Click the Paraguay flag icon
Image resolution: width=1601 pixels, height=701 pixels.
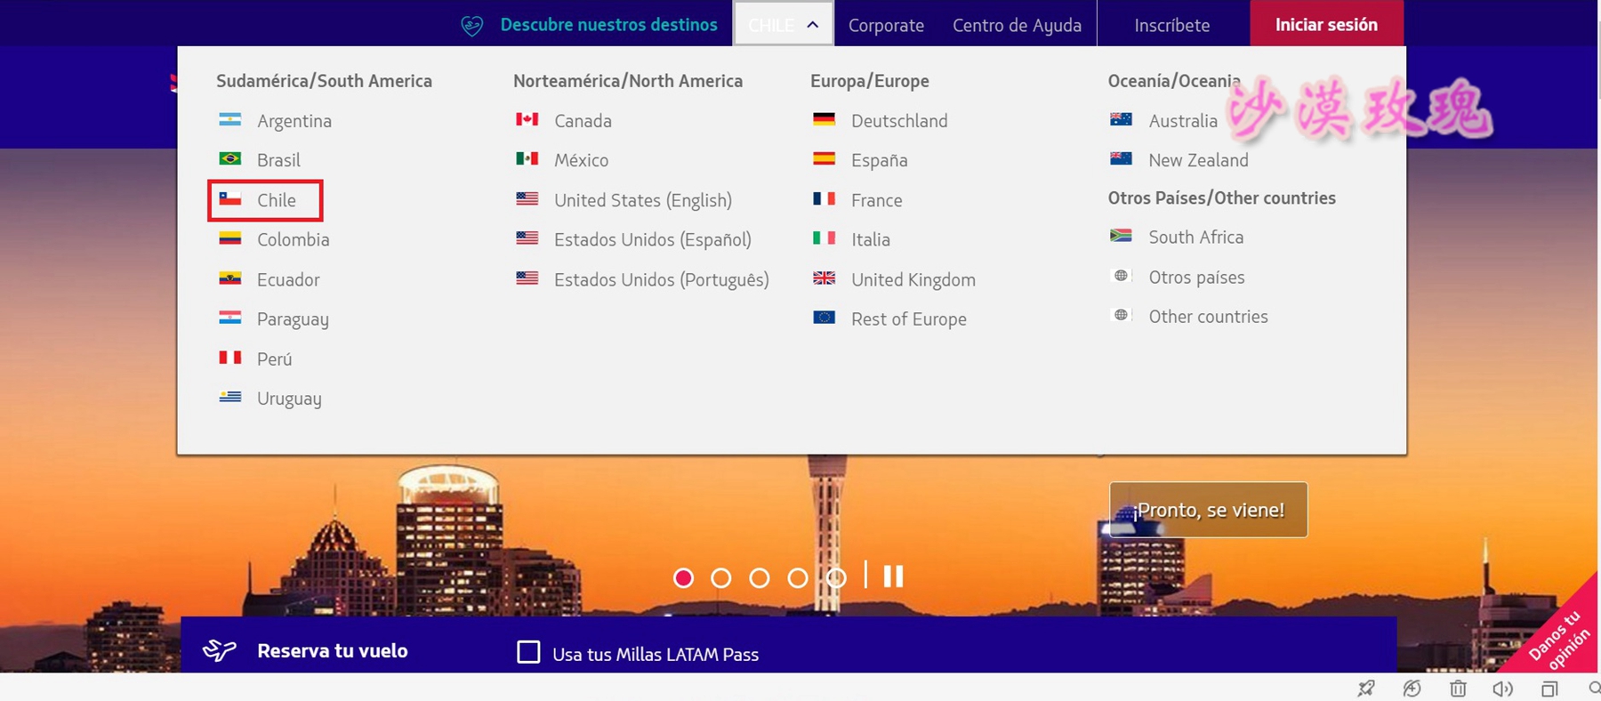(x=230, y=318)
